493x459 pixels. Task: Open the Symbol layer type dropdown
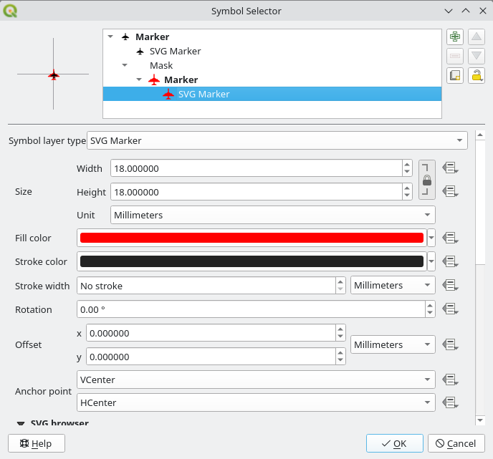tap(277, 140)
